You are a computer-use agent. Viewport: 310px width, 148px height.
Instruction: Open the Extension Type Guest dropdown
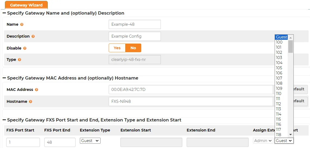click(90, 141)
